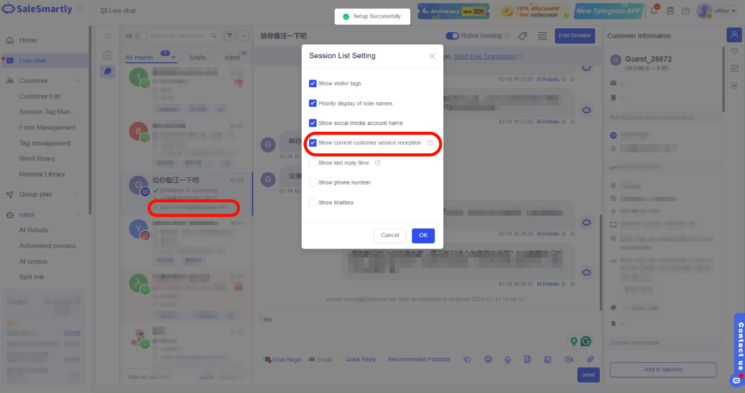Switch to Chat Plugin reply mode
This screenshot has height=393, width=745.
point(283,360)
